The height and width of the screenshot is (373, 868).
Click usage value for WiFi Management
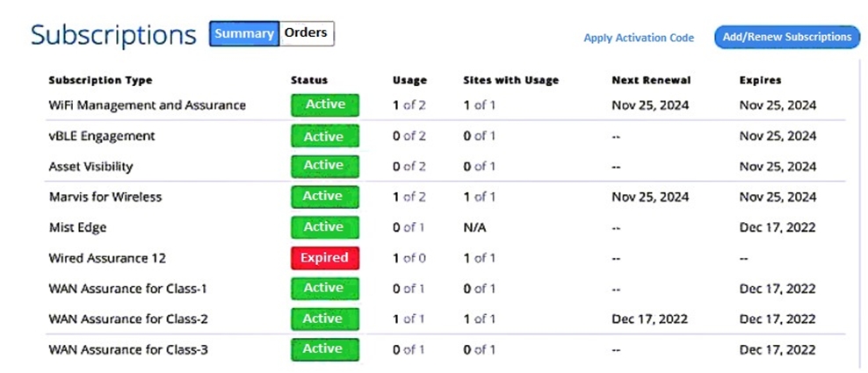pos(409,105)
